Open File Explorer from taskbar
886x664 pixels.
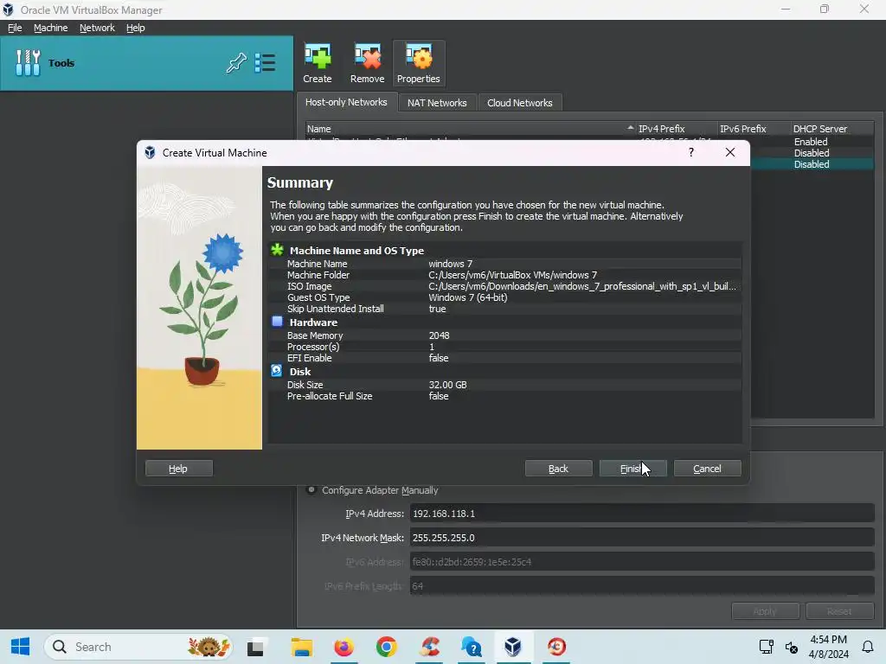pos(301,647)
